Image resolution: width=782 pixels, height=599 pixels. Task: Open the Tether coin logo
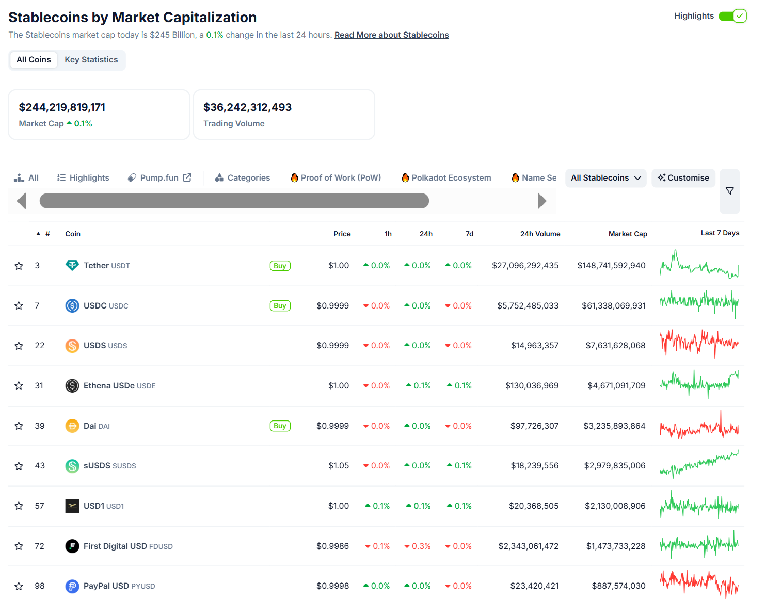72,265
